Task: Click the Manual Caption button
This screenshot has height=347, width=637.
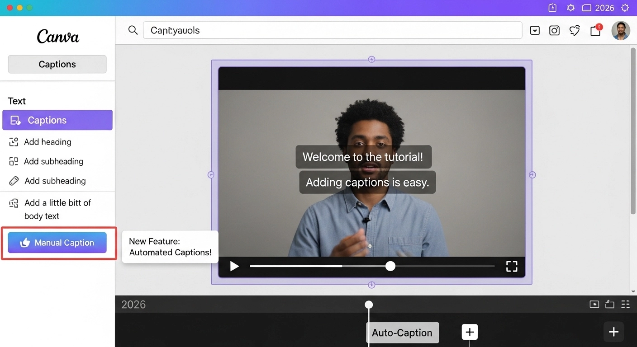Action: pos(57,243)
